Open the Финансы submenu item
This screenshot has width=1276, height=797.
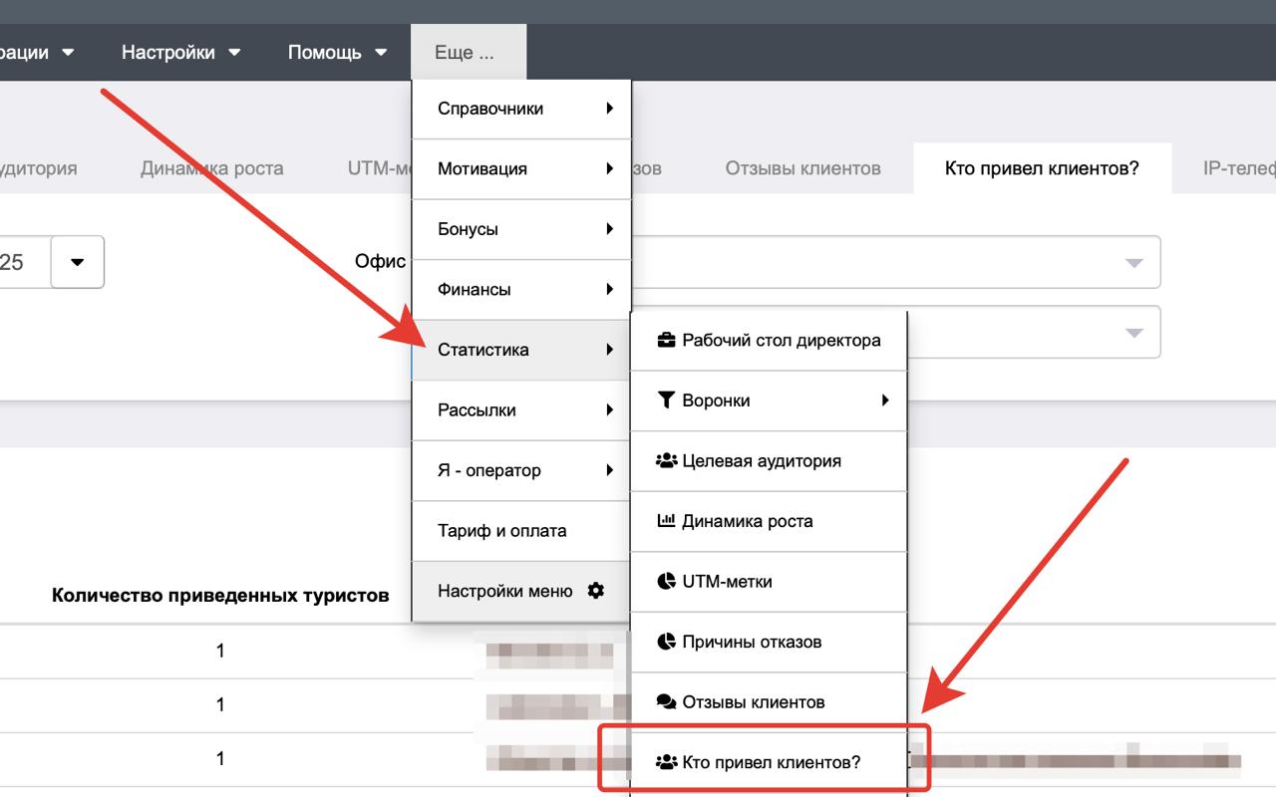[x=521, y=290]
